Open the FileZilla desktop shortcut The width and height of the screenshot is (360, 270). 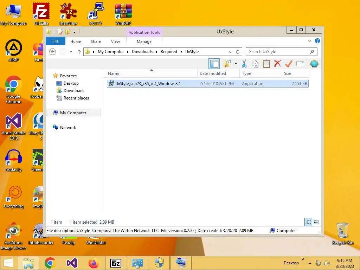(x=41, y=14)
